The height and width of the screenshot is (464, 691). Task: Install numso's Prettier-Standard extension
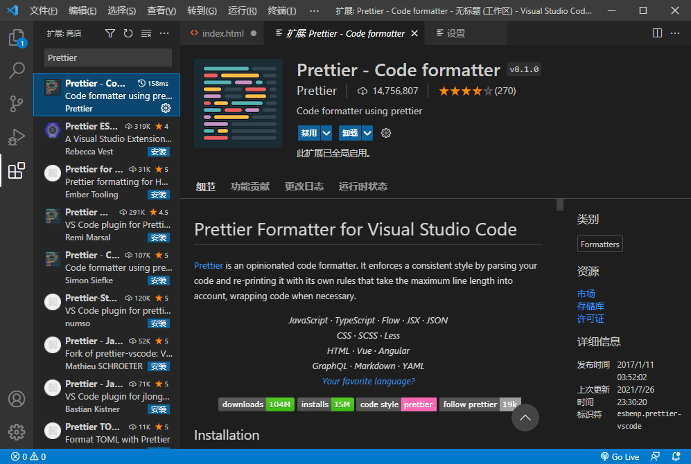coord(159,323)
